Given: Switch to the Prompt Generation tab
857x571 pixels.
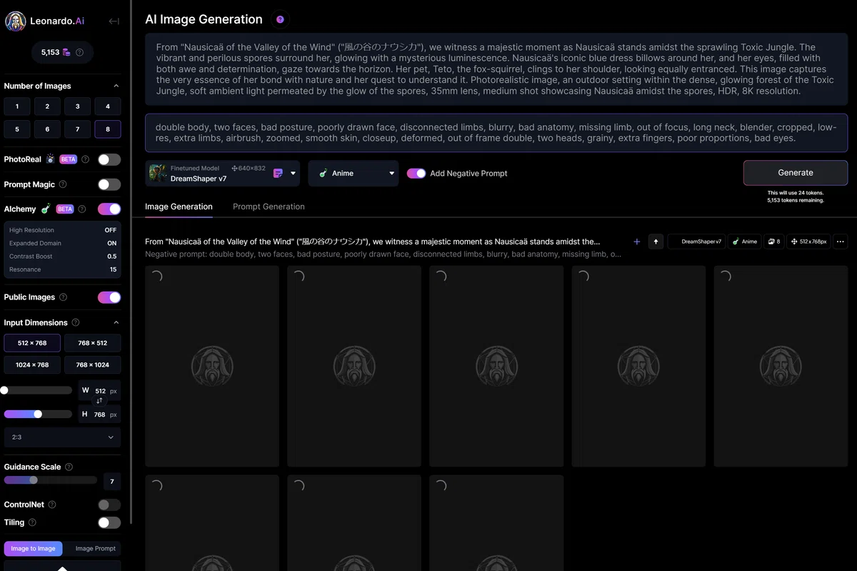Looking at the screenshot, I should (269, 207).
